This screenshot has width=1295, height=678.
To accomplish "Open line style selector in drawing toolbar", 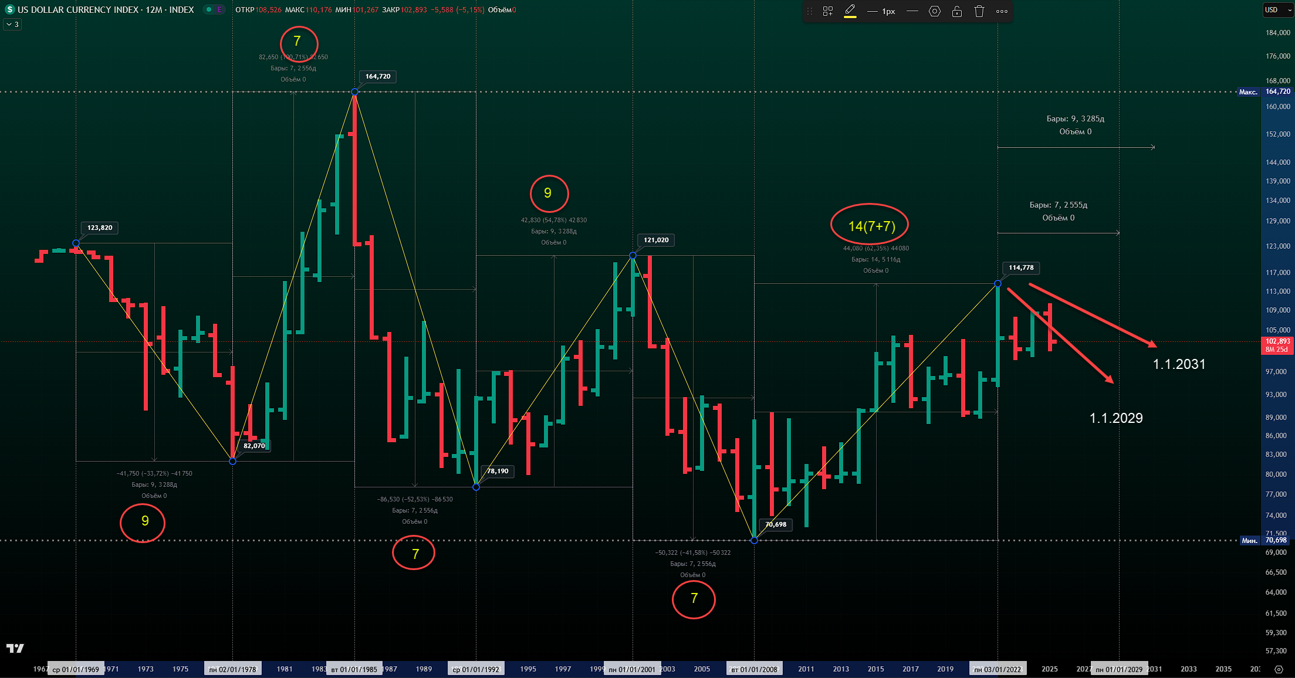I will 912,11.
